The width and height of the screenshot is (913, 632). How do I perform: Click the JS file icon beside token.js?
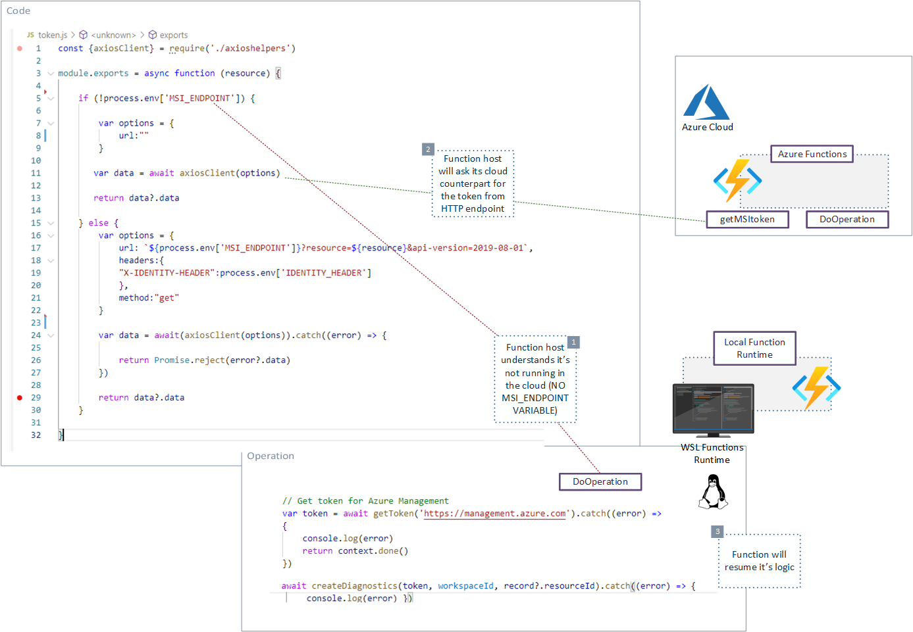tap(30, 35)
